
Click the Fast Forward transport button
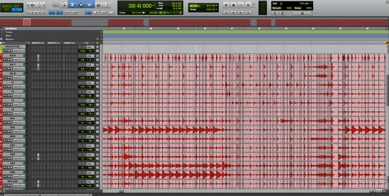pos(241,13)
